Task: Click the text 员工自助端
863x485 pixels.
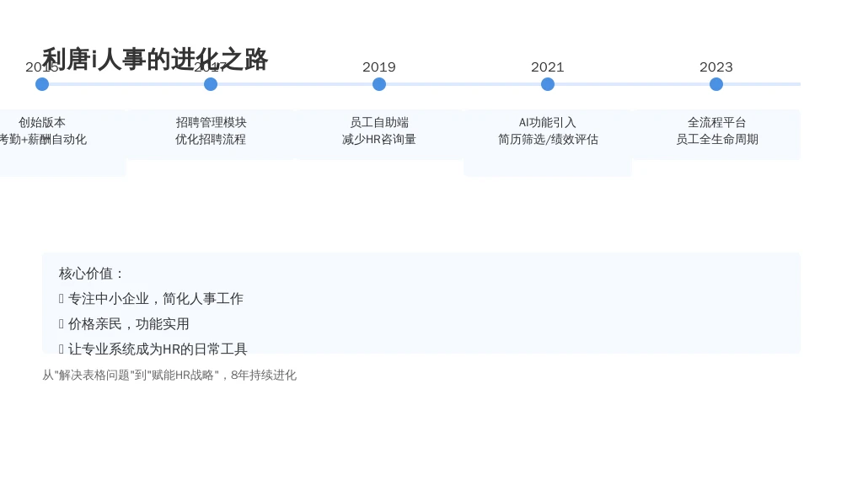Action: (x=379, y=123)
